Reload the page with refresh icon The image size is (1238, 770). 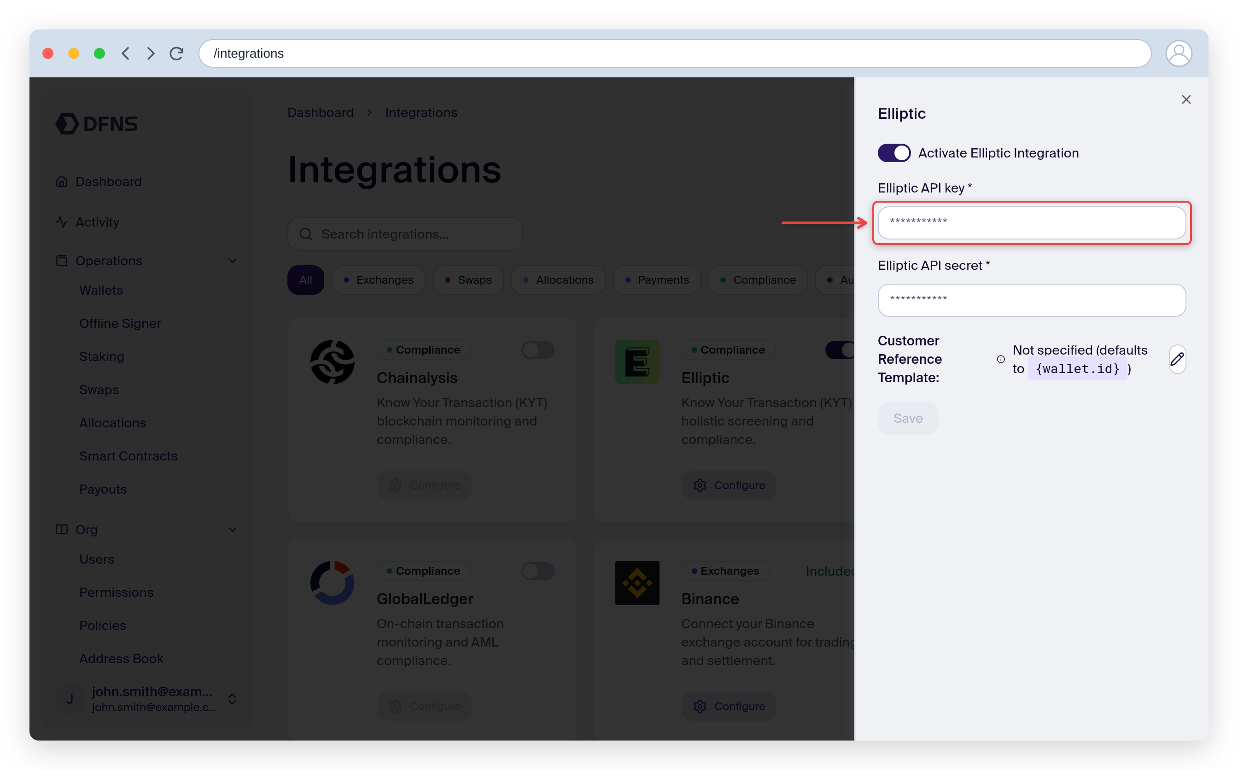click(177, 53)
